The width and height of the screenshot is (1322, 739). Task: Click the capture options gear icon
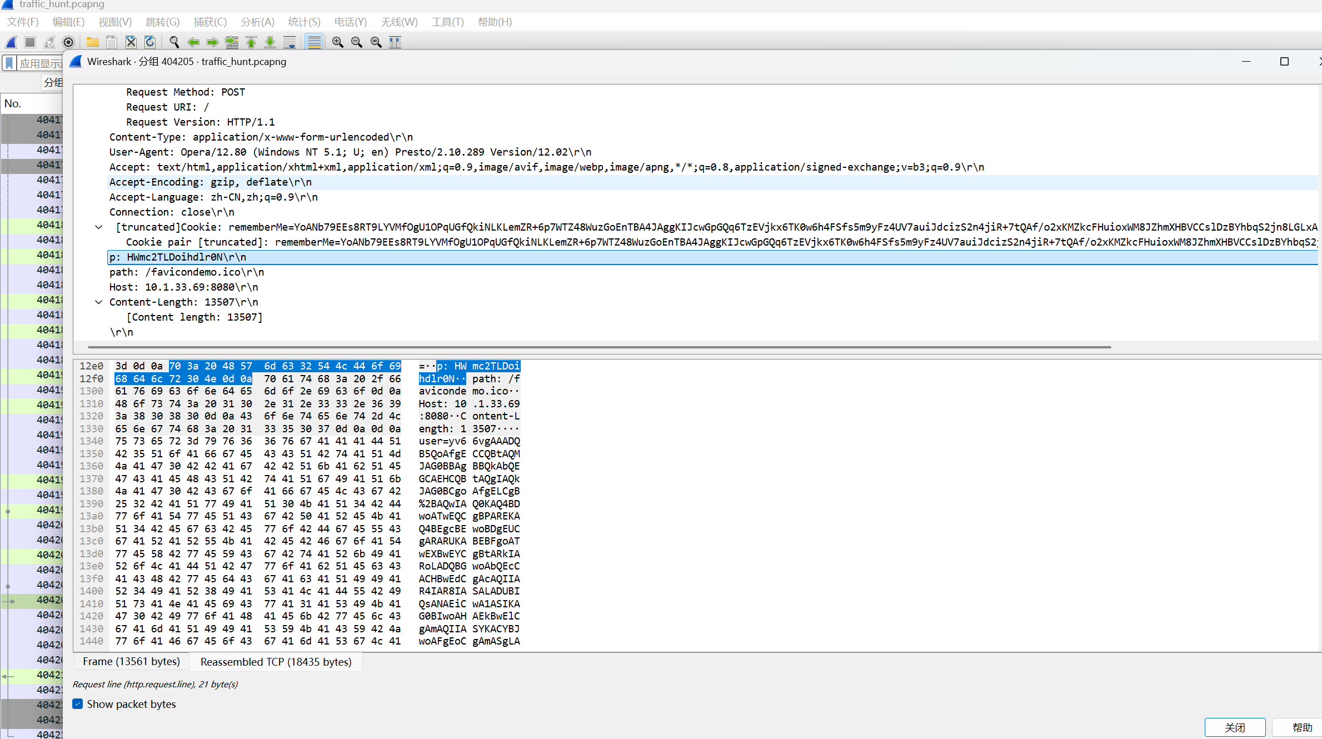pos(68,42)
